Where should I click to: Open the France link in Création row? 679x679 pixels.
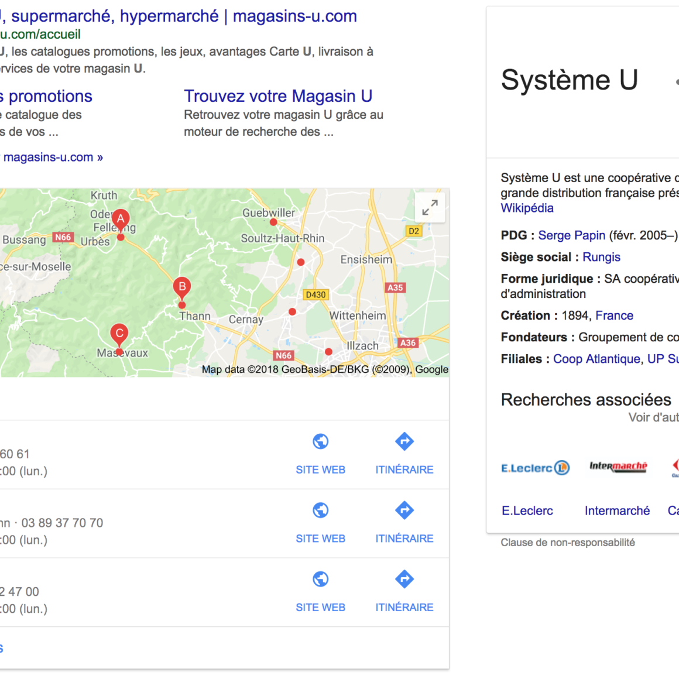(614, 316)
